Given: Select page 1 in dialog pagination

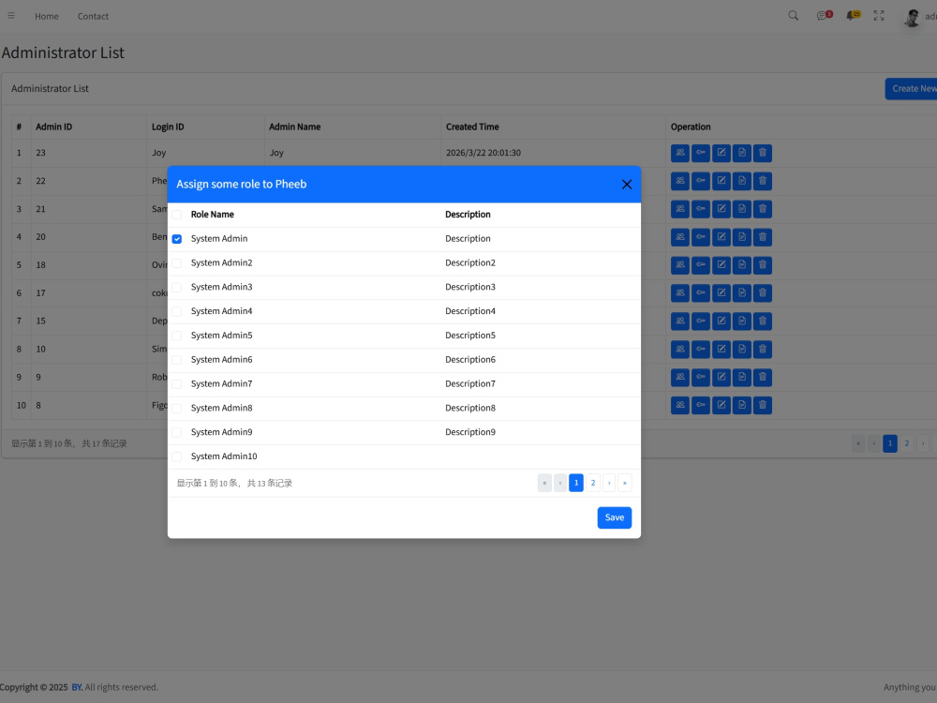Looking at the screenshot, I should click(x=576, y=483).
